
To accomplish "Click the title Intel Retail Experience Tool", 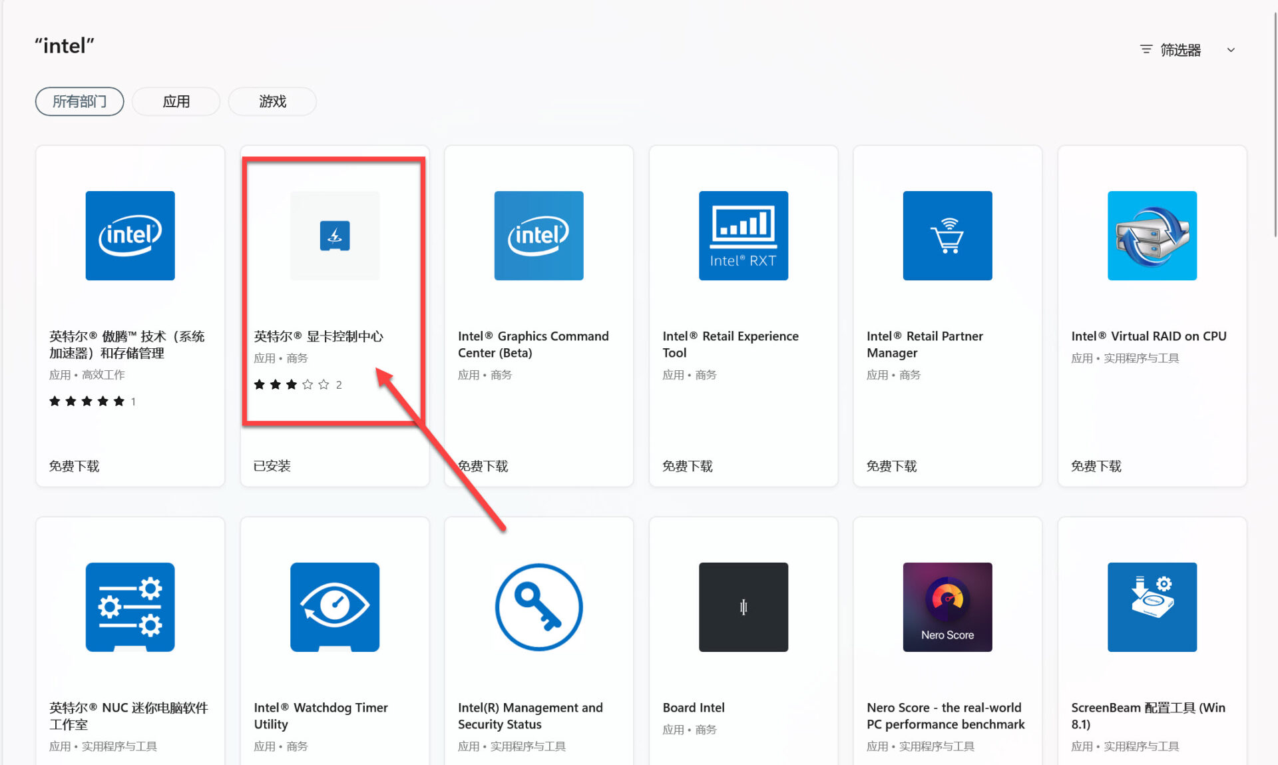I will click(730, 344).
